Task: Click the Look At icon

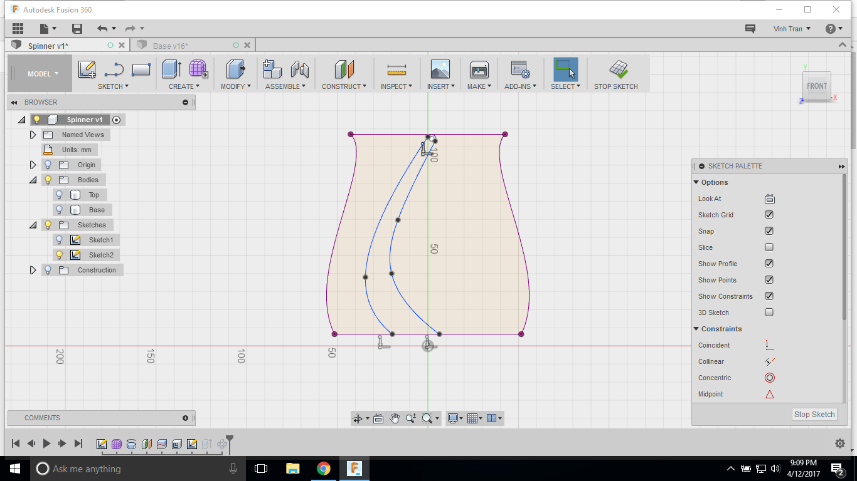Action: [770, 199]
